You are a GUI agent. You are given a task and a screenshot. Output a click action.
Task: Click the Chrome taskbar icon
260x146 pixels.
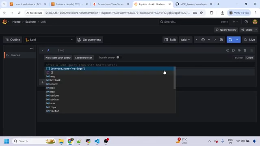pos(70,141)
